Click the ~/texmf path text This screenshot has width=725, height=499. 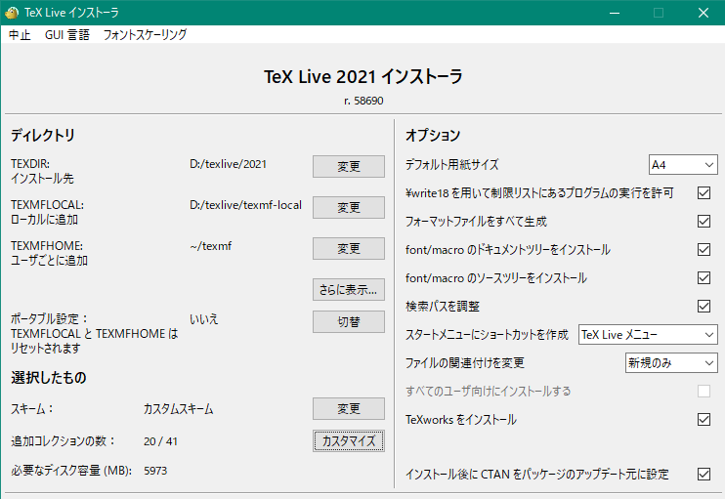pos(210,246)
